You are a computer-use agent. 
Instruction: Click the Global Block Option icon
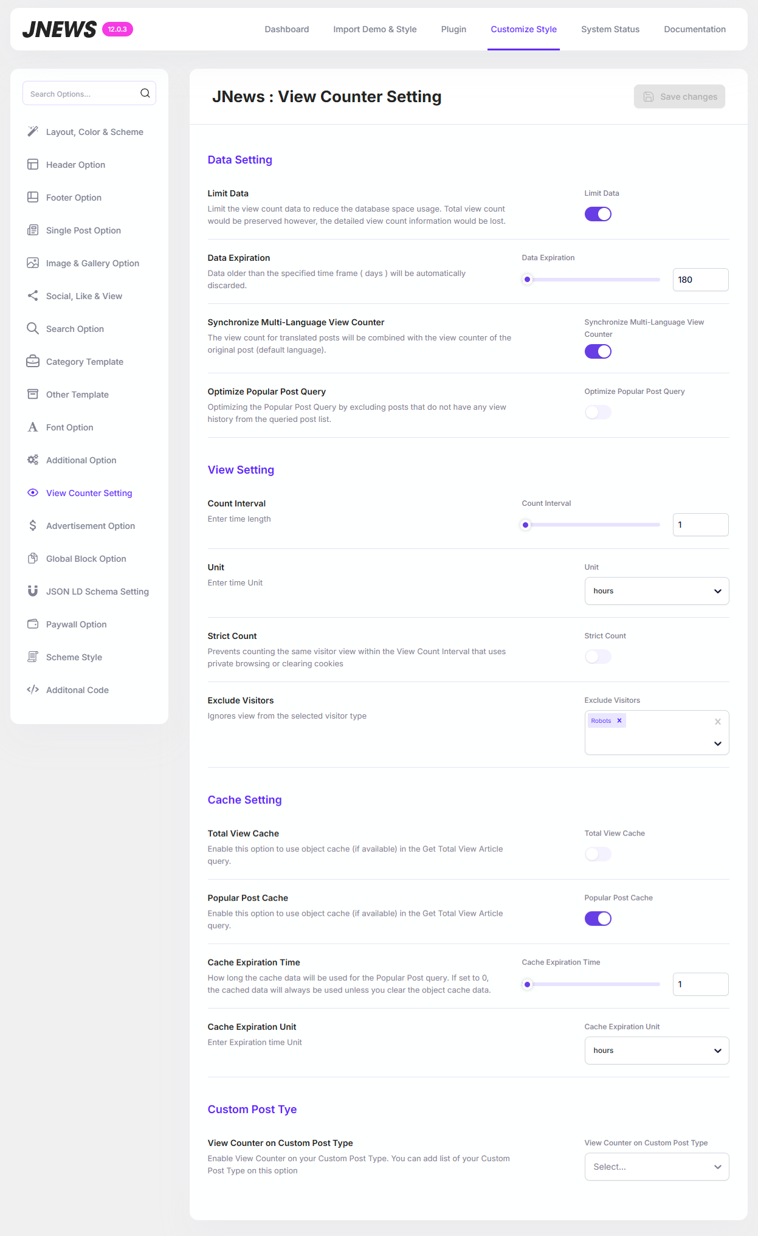pos(33,558)
